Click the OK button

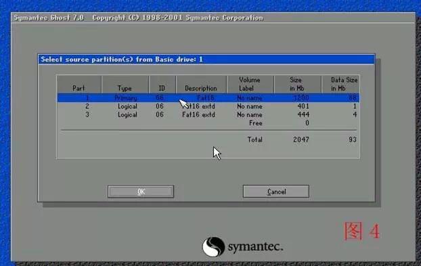click(x=141, y=192)
